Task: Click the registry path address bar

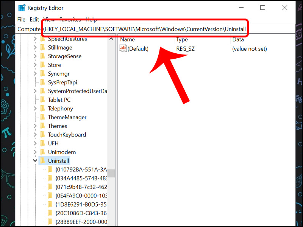Action: tap(151, 29)
